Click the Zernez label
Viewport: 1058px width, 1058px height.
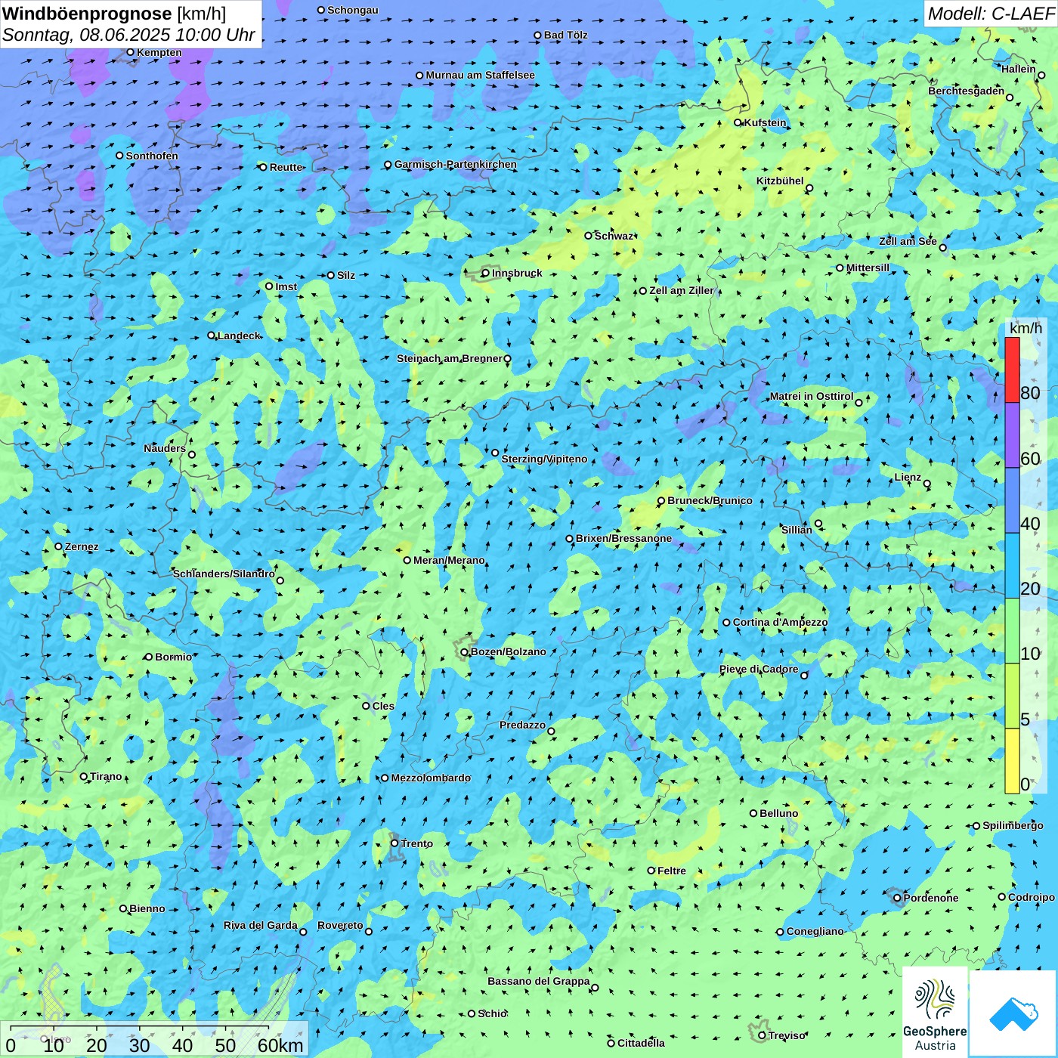point(82,546)
